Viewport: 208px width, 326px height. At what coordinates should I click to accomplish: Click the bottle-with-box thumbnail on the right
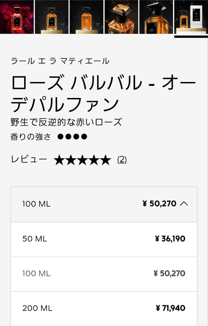click(191, 17)
